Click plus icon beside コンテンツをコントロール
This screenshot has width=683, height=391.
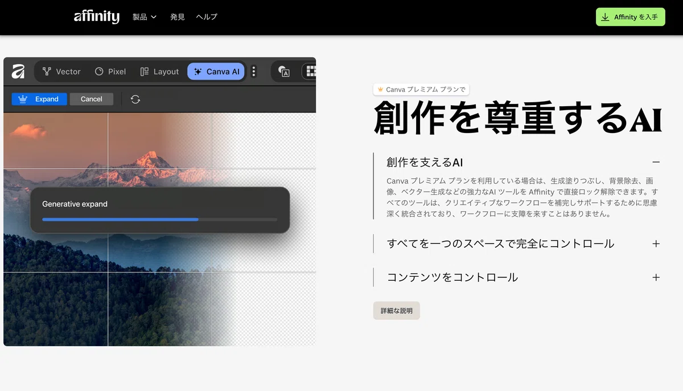656,277
